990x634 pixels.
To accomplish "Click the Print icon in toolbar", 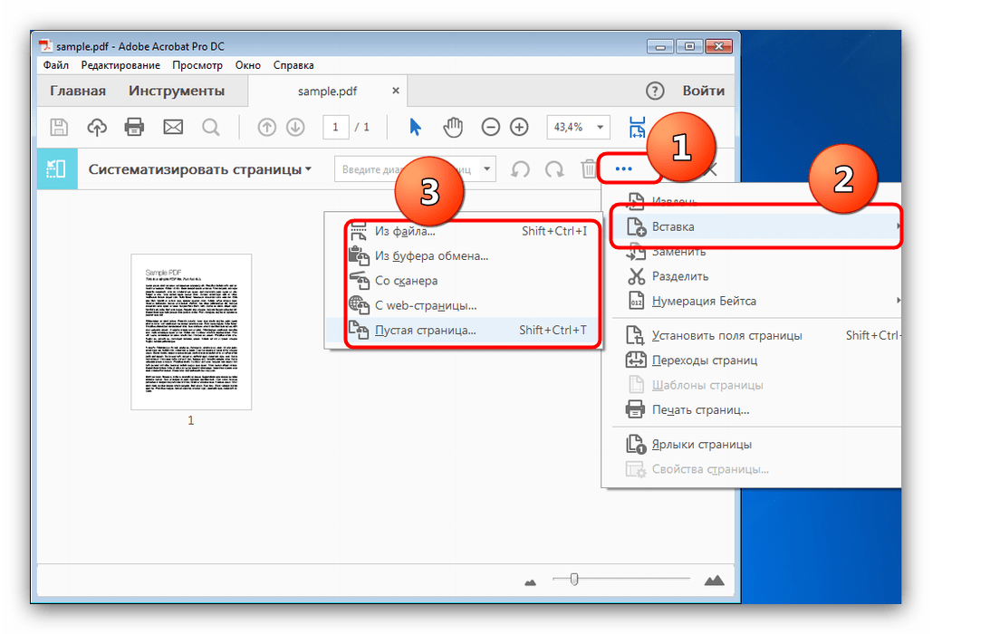I will pyautogui.click(x=134, y=127).
